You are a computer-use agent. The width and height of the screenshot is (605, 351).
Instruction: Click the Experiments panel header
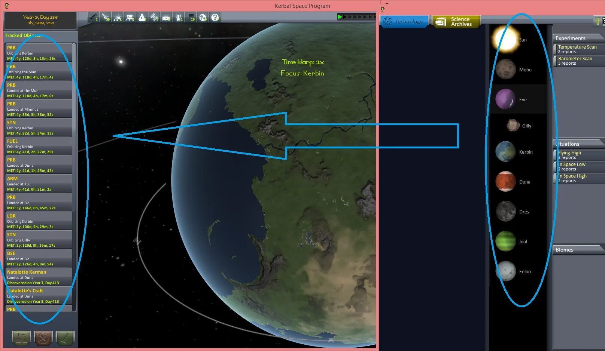579,38
